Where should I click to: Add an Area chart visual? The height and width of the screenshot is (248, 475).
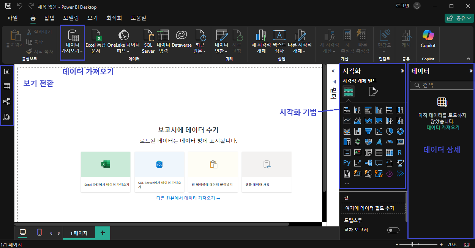point(357,121)
